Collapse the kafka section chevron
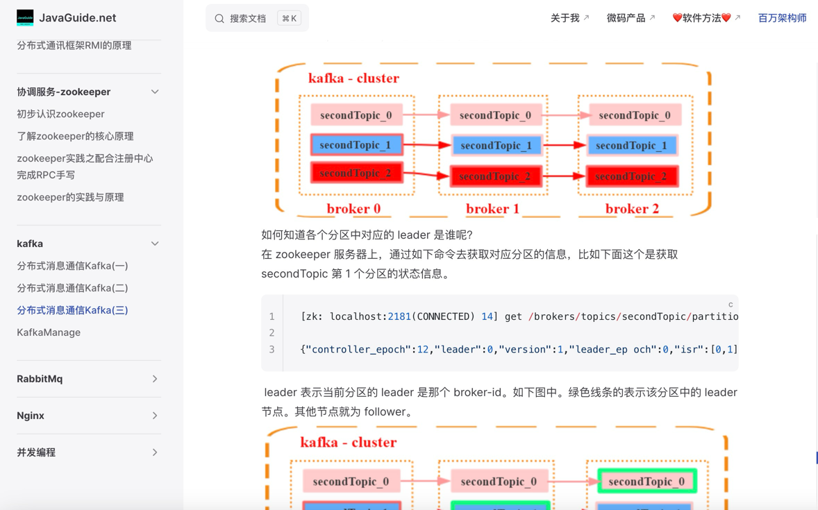The image size is (818, 510). 155,244
